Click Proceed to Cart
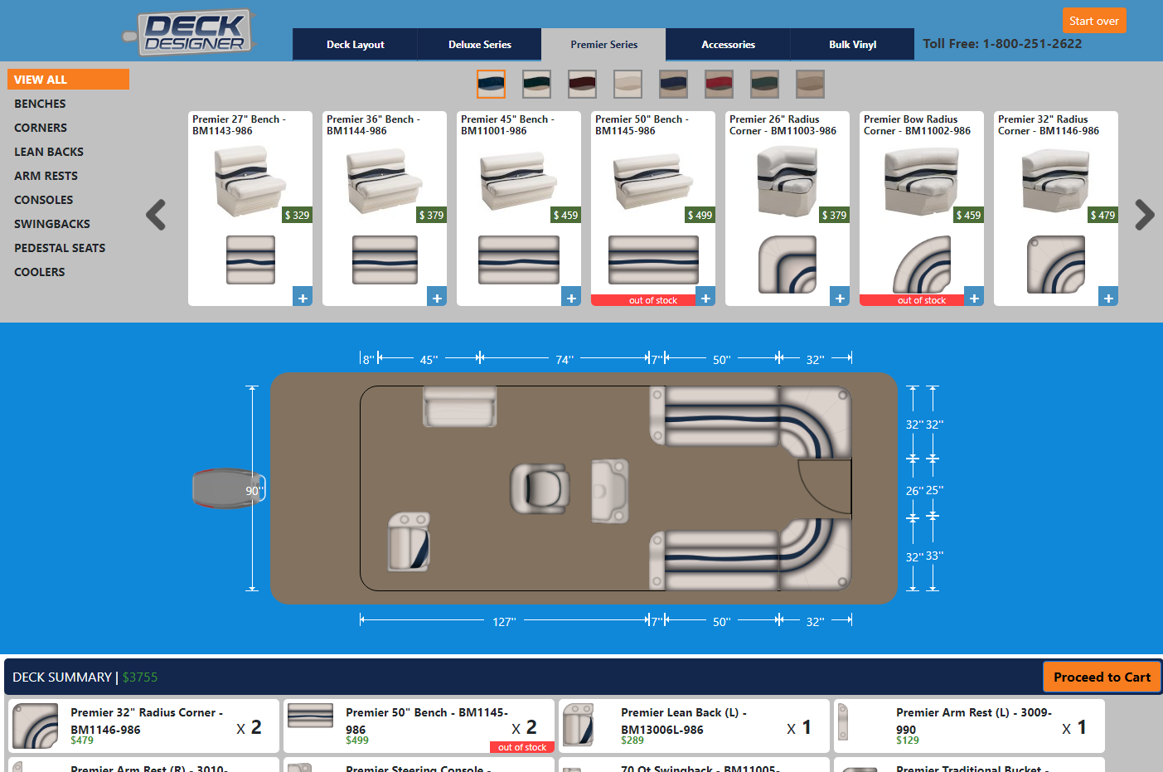The width and height of the screenshot is (1163, 772). pos(1101,677)
